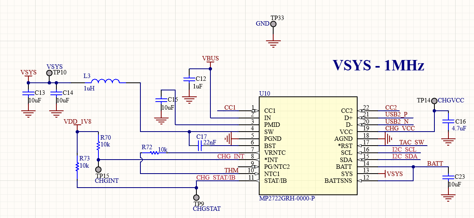The height and width of the screenshot is (218, 474).
Task: Click the VBUS power port
Action: (x=210, y=58)
